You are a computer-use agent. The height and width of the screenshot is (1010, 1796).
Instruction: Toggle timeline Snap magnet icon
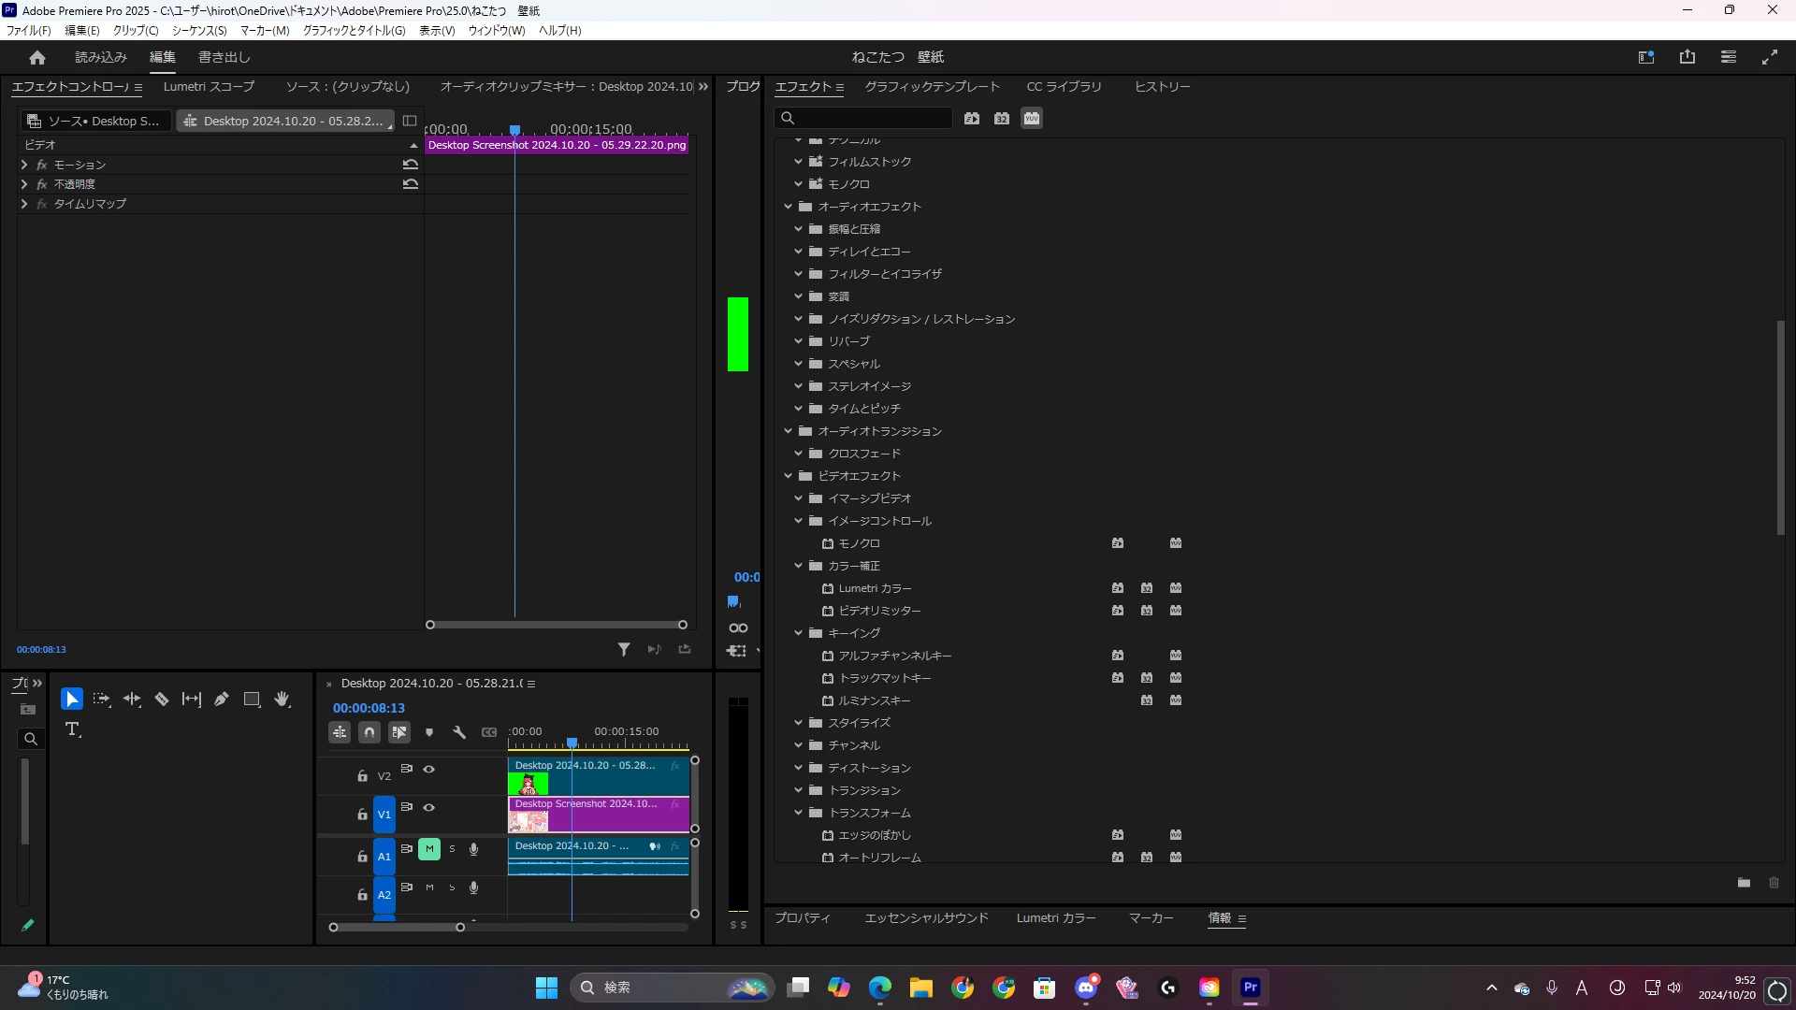tap(369, 733)
